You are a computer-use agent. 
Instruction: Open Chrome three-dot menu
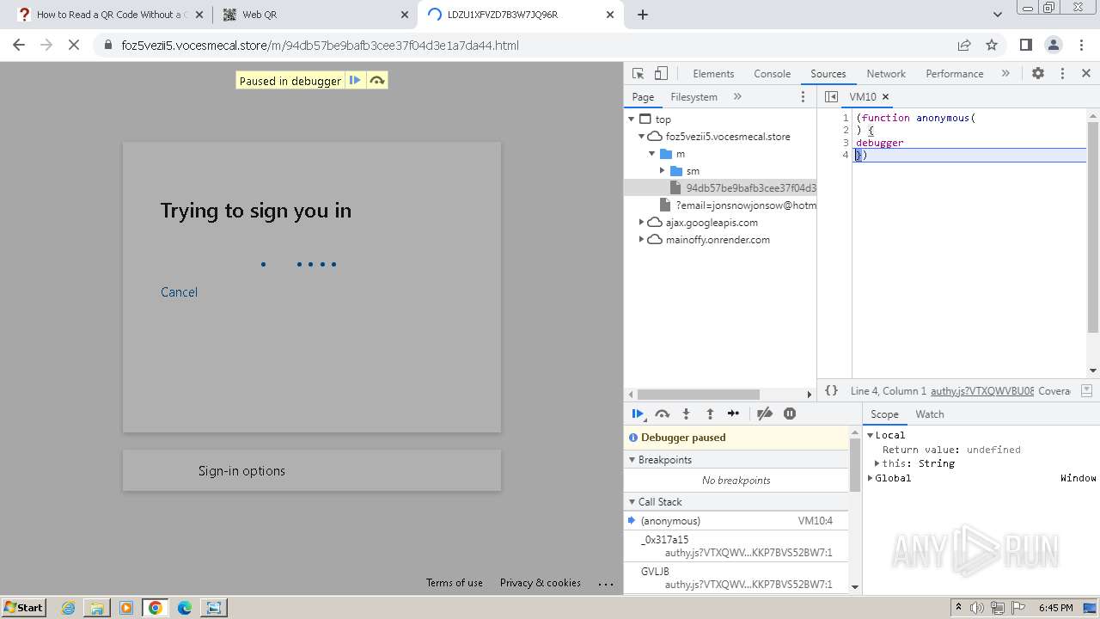point(1081,46)
